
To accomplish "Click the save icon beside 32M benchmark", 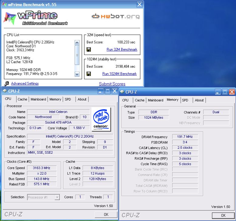I will 89,49.
